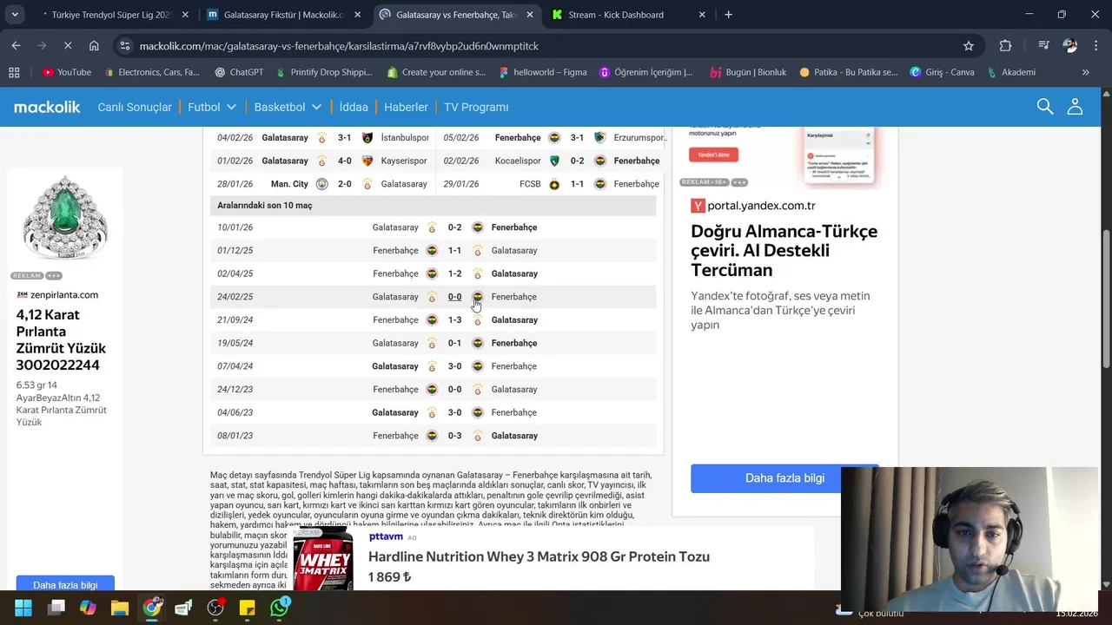Viewport: 1112px width, 625px height.
Task: Click İstanbulspor club logo in 04/02/26 row
Action: [x=367, y=138]
